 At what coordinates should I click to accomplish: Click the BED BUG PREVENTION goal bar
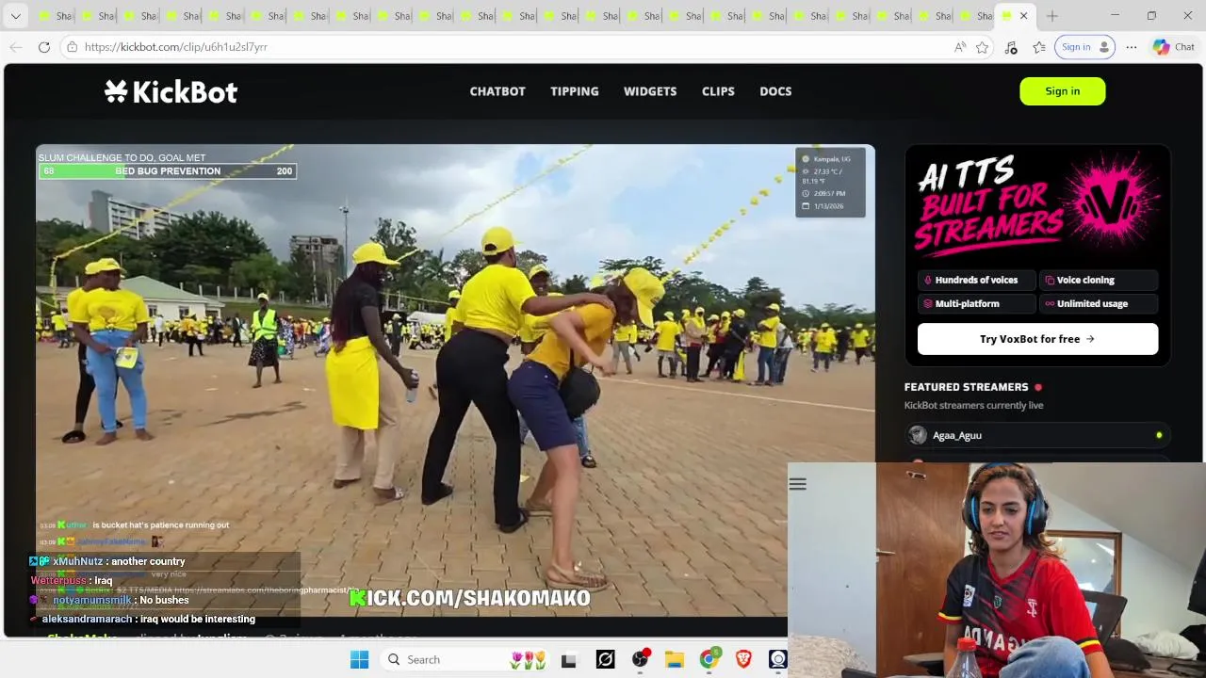point(168,171)
